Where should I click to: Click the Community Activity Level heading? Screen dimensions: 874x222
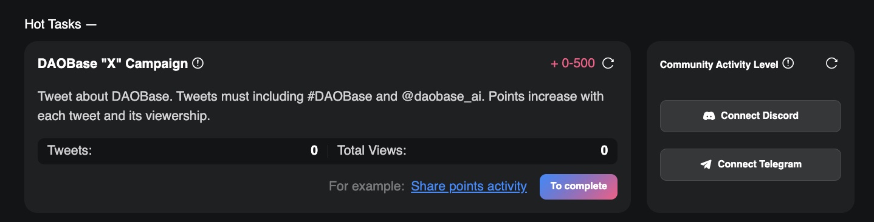point(719,64)
